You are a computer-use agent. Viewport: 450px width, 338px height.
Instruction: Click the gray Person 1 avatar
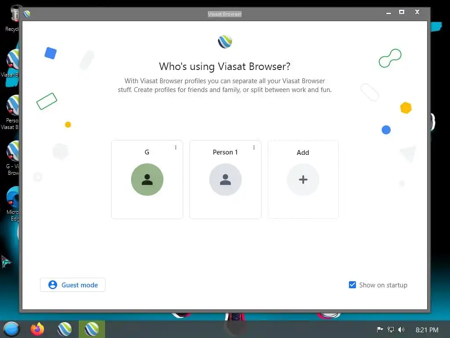[x=225, y=180]
